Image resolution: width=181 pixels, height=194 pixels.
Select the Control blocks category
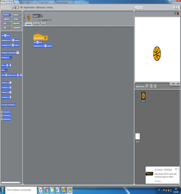(x=16, y=15)
